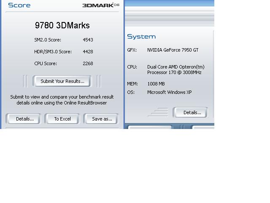Image resolution: width=270 pixels, height=203 pixels.
Task: Click the 3DMark06 logo
Action: [101, 5]
